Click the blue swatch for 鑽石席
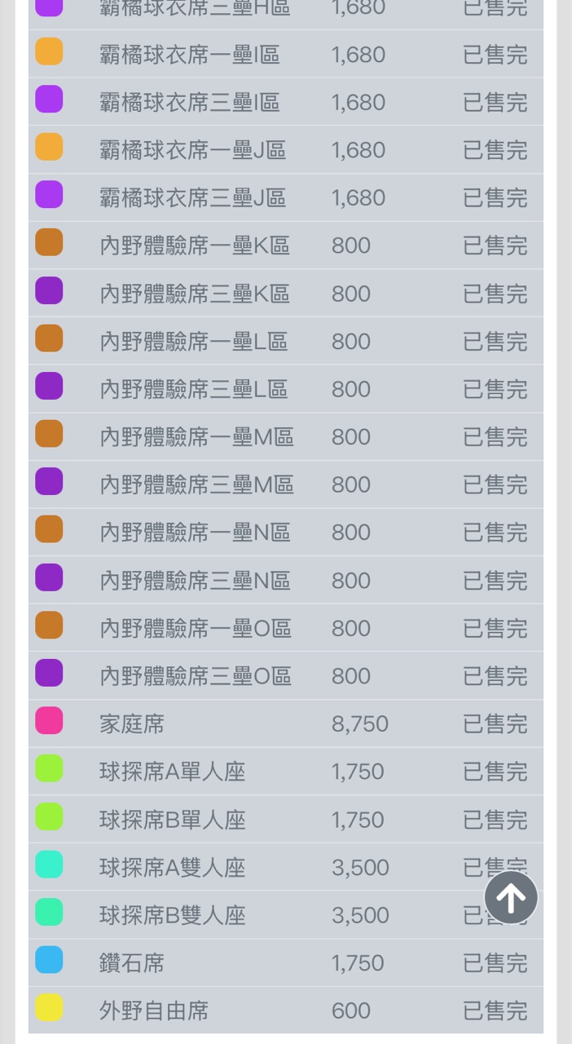This screenshot has height=1044, width=572. (49, 961)
